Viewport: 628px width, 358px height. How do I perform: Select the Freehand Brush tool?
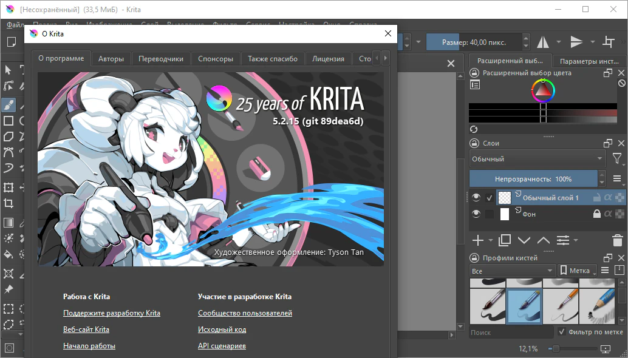point(9,104)
